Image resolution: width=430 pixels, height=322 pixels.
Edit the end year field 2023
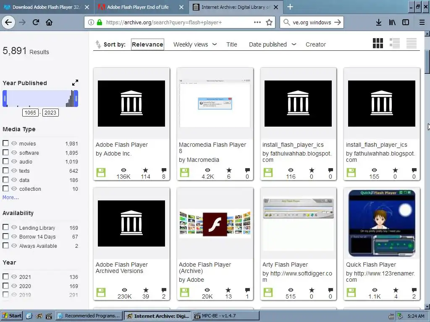[50, 112]
